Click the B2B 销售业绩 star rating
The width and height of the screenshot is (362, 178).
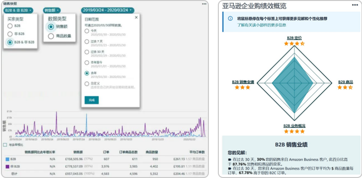(x=242, y=88)
